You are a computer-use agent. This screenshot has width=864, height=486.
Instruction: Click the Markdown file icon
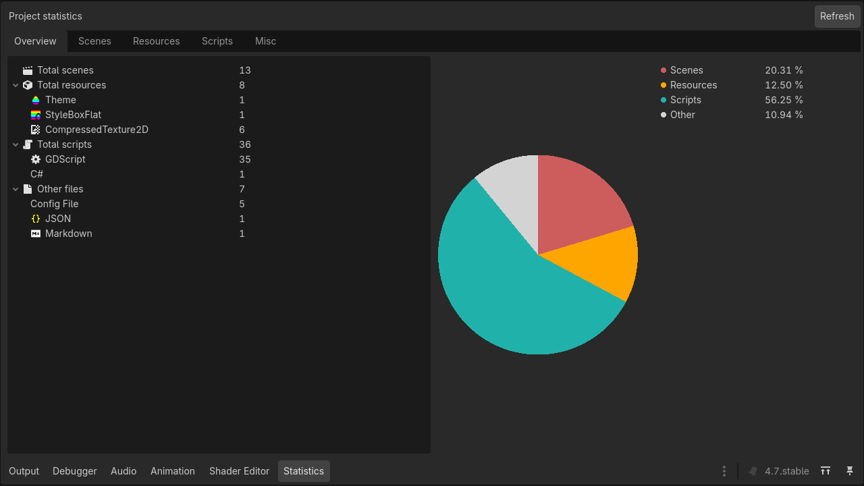point(36,234)
